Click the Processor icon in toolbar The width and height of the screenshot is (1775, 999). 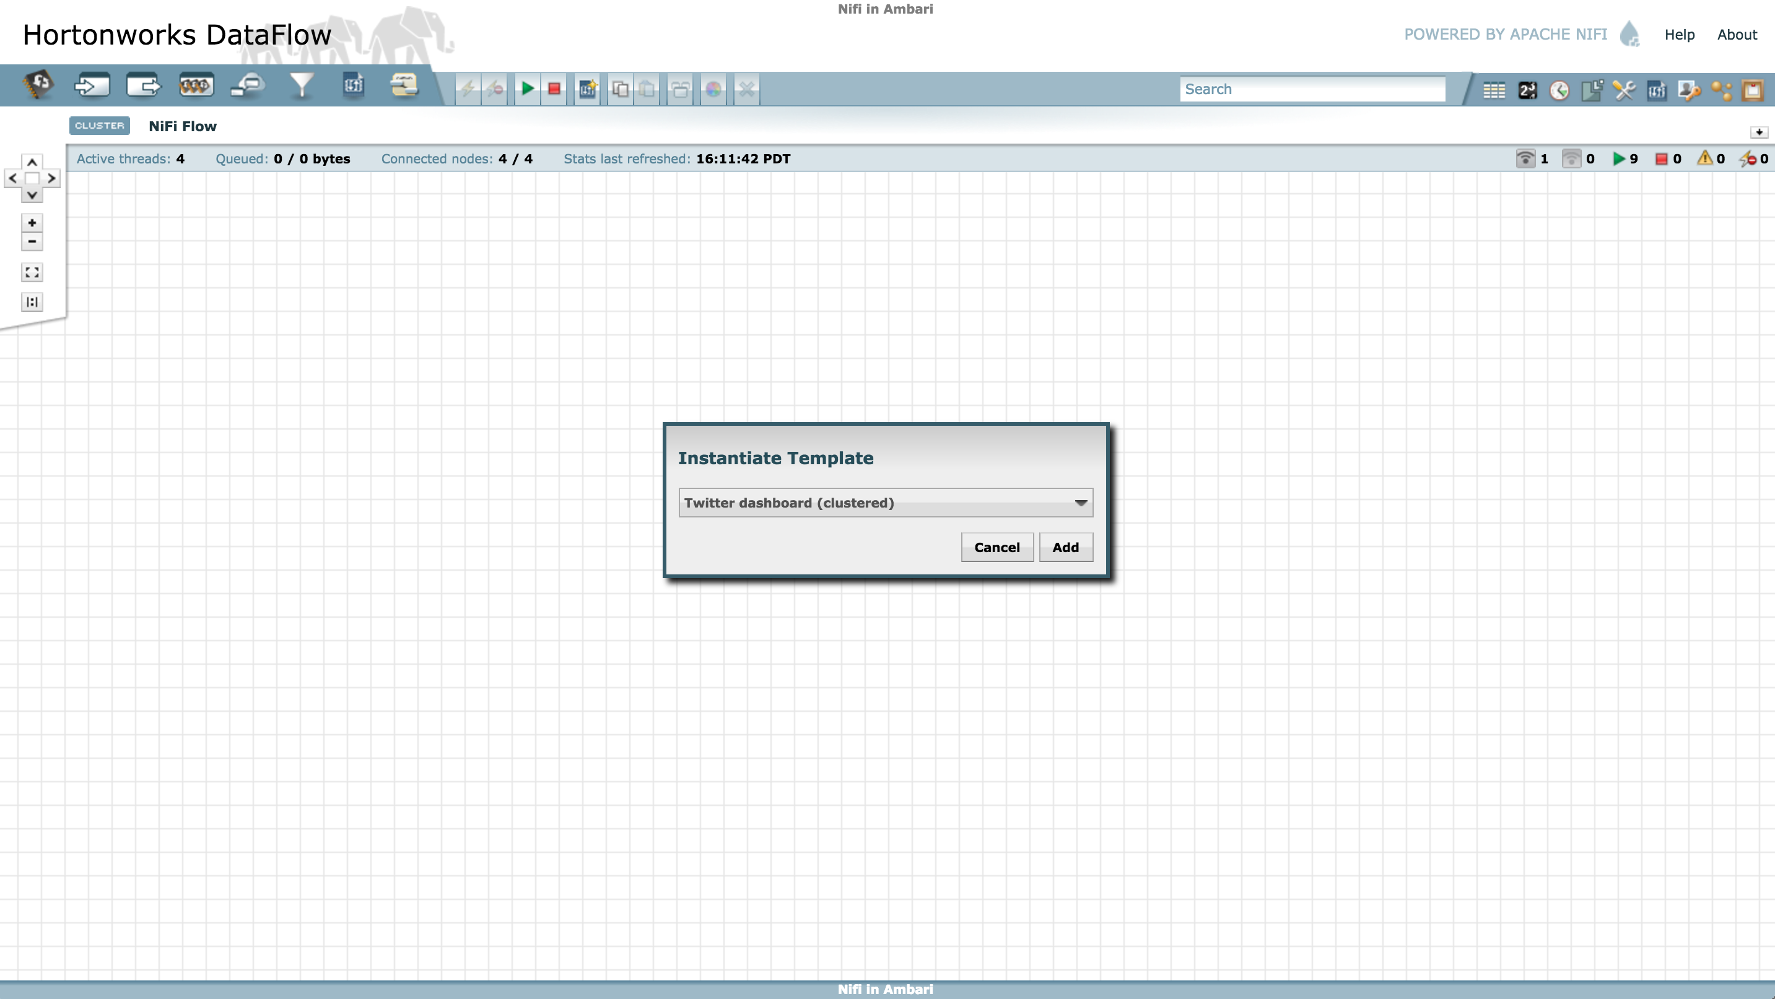click(38, 87)
